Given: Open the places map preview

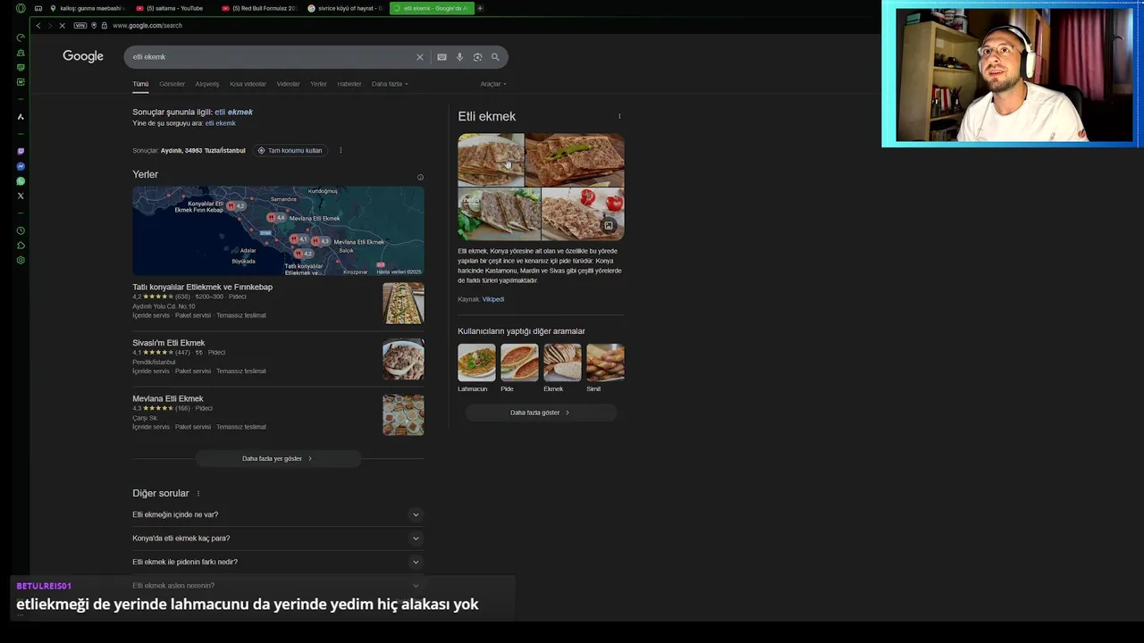Looking at the screenshot, I should click(278, 230).
